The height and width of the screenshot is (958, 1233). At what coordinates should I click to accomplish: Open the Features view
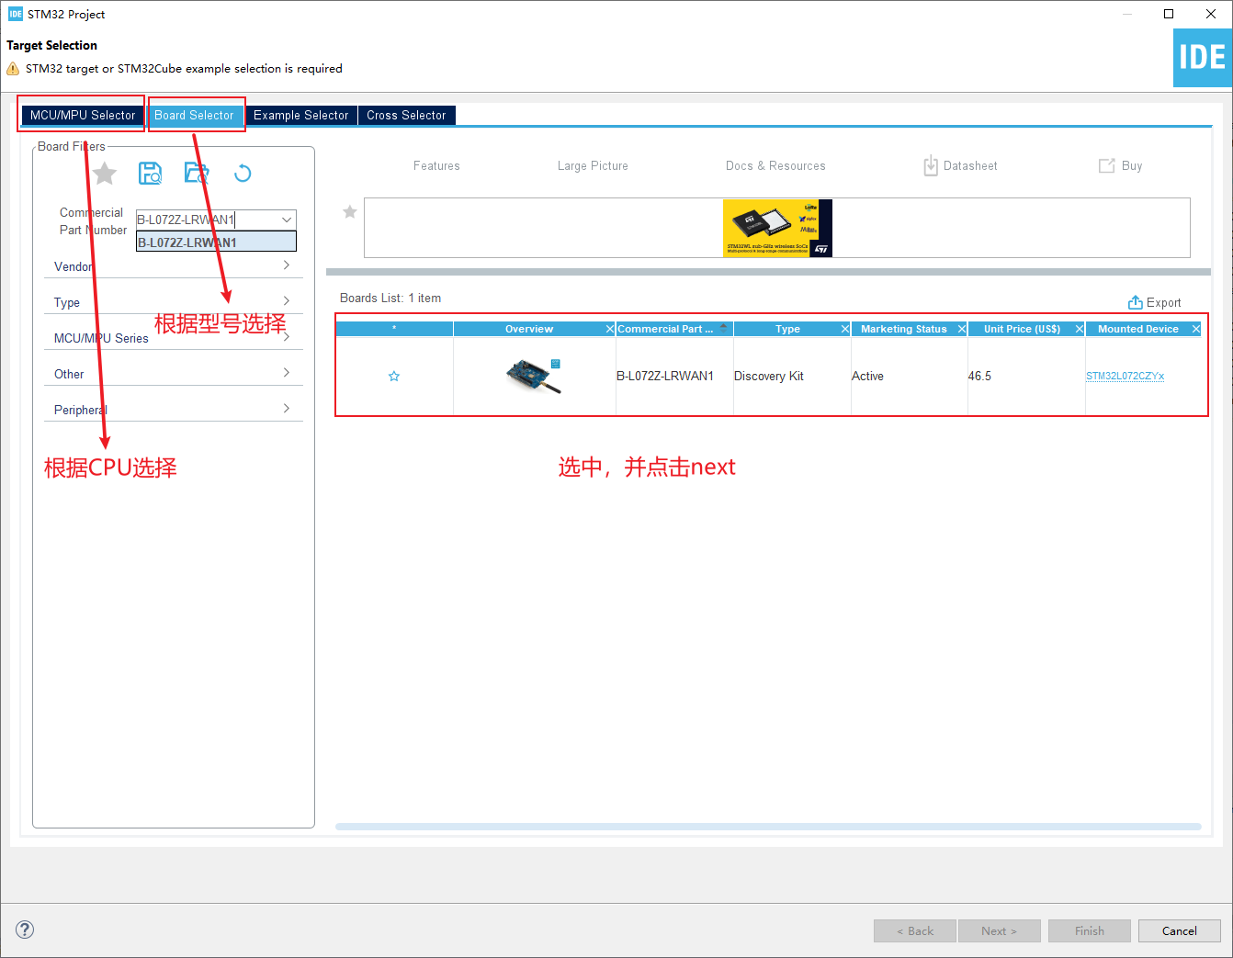tap(436, 165)
